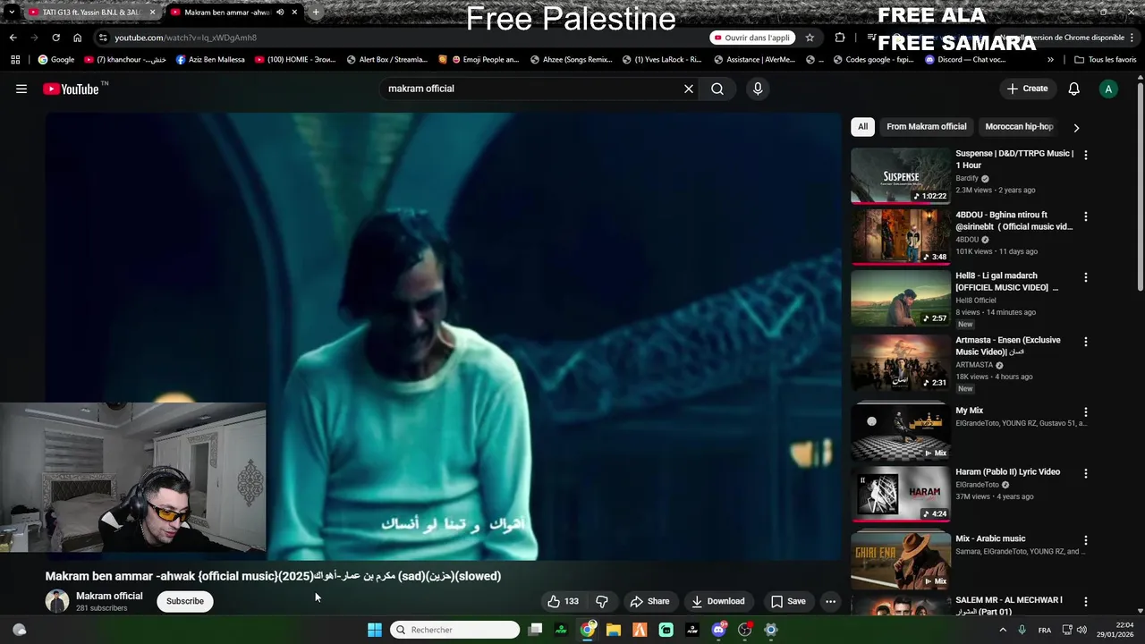Start voice search with the microphone

758,89
